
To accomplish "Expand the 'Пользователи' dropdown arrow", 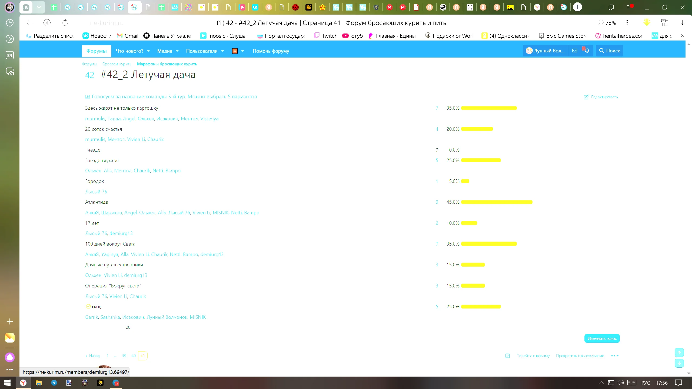I will [222, 51].
